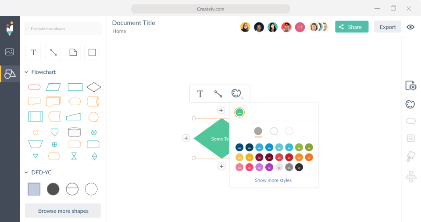This screenshot has height=222, width=421.
Task: Pick the DFD-YC blue square shape
Action: [x=34, y=189]
